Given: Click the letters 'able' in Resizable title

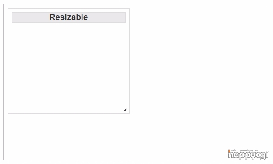Looking at the screenshot, I should click(80, 17).
